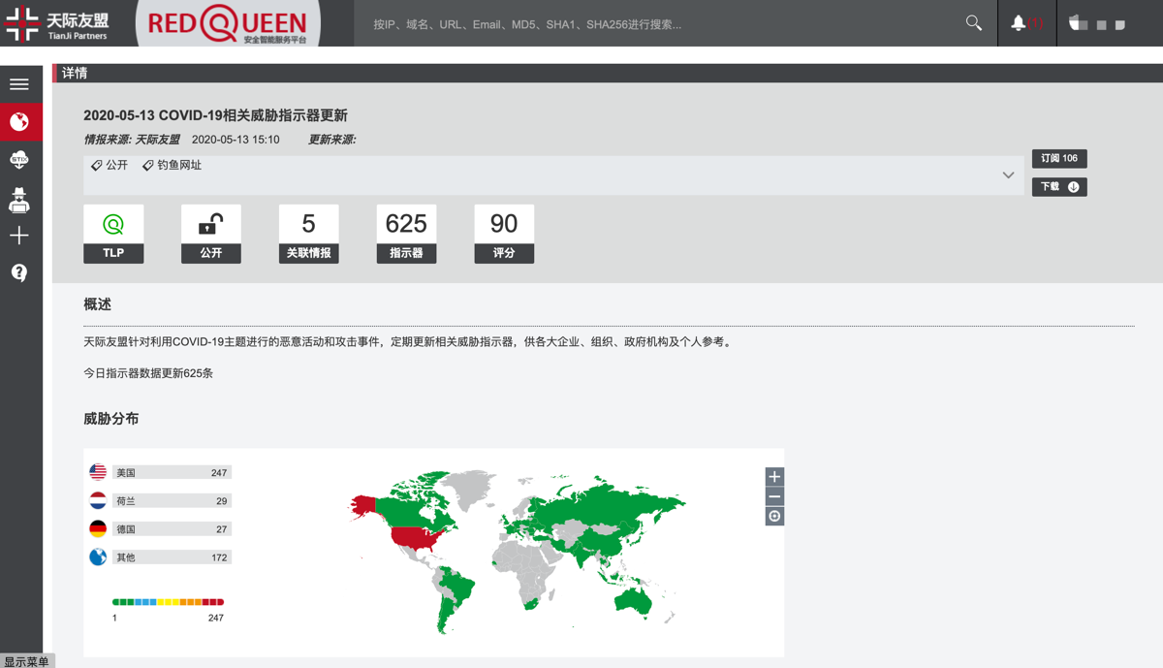Click the report title 2020-05-13 COVID-19相关威胁指示器更新
The height and width of the screenshot is (668, 1163).
215,115
